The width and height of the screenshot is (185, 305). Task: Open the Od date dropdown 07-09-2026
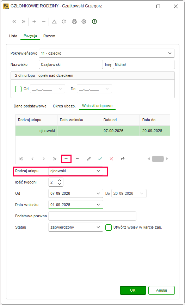coord(98,194)
